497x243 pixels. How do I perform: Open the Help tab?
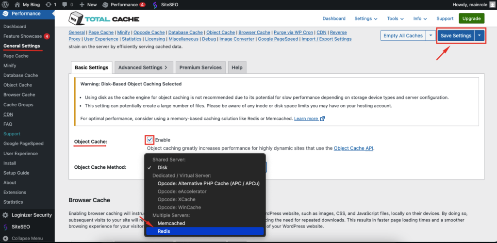coord(237,67)
